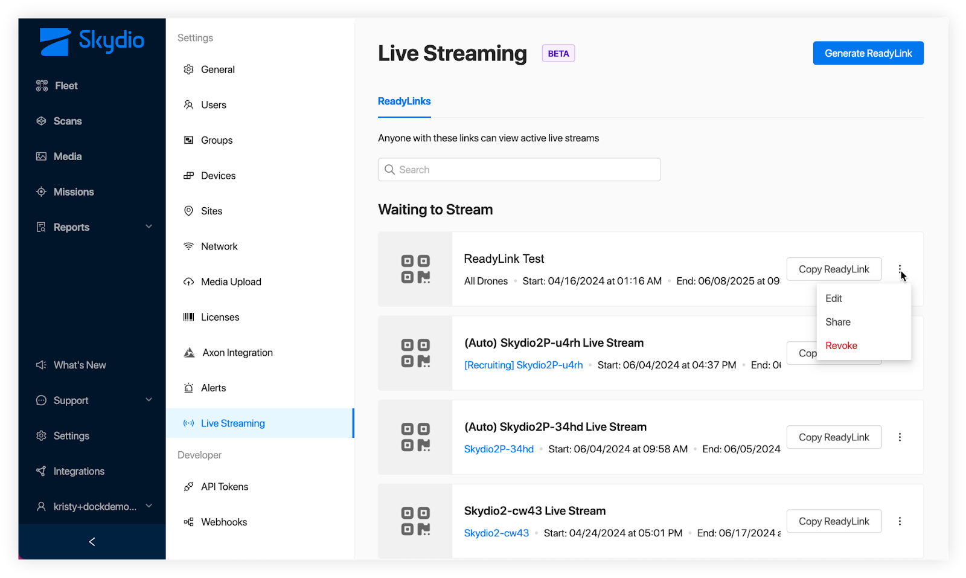Select Share in the open menu
Image resolution: width=966 pixels, height=578 pixels.
point(837,323)
